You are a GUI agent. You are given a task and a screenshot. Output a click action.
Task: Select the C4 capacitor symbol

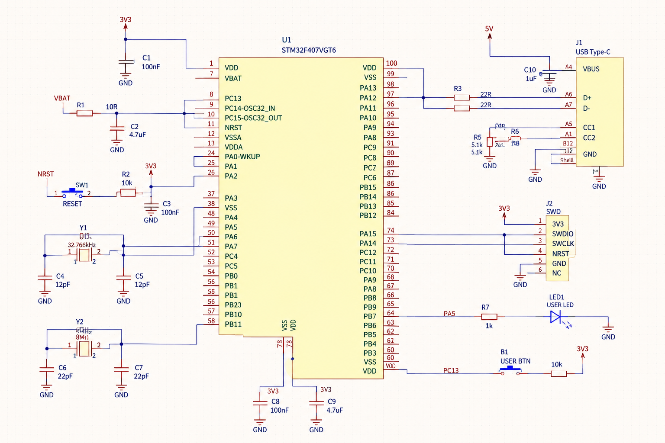tap(45, 277)
